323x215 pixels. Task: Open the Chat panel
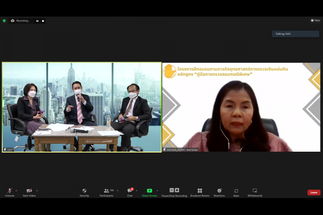tap(130, 192)
